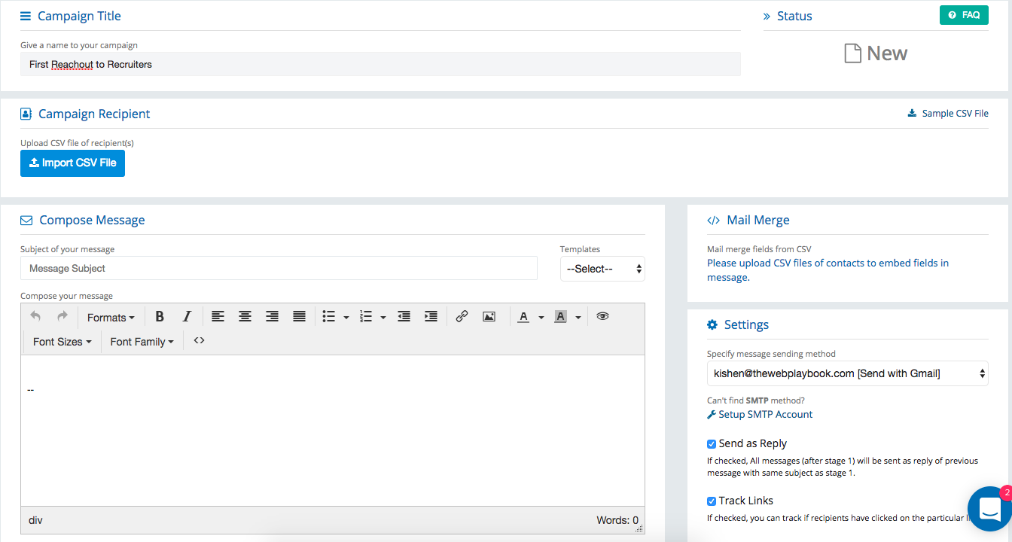
Task: Open the Formats menu in the editor
Action: [x=110, y=317]
